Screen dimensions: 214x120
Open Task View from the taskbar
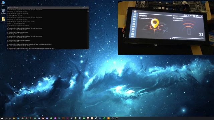click(x=10, y=118)
